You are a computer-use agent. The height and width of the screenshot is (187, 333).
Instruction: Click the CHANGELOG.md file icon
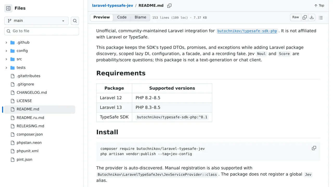(12, 93)
